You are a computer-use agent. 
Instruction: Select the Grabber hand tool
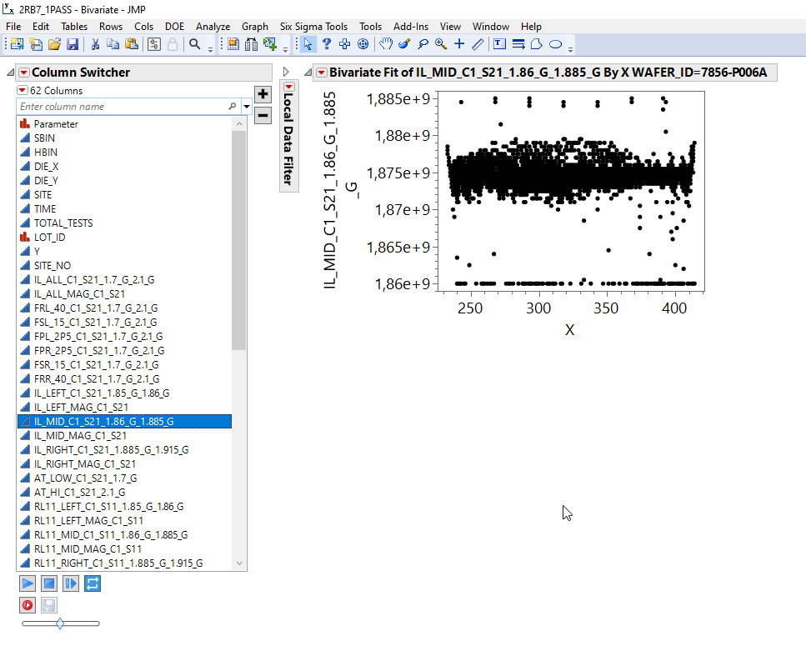[386, 44]
